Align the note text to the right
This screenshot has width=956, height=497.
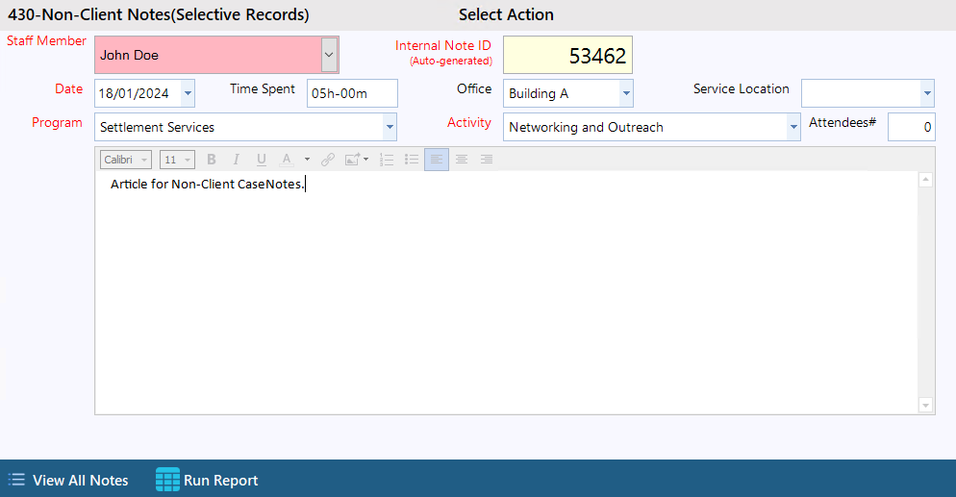[x=487, y=160]
